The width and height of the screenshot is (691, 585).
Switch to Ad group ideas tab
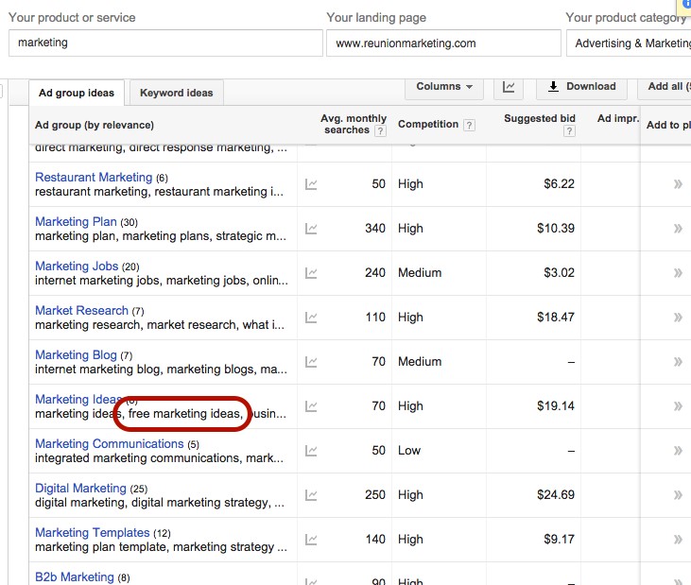tap(77, 93)
